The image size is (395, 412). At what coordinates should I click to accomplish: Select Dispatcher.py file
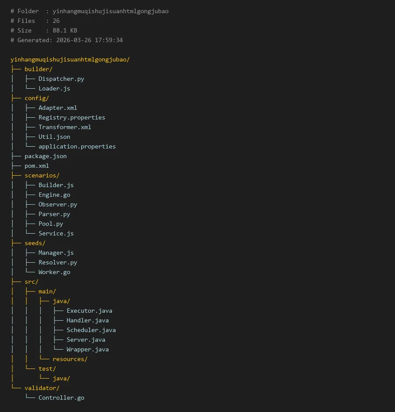pyautogui.click(x=61, y=79)
